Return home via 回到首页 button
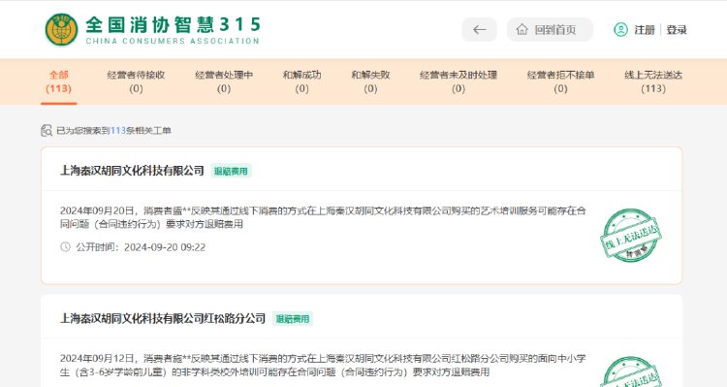 pos(550,30)
